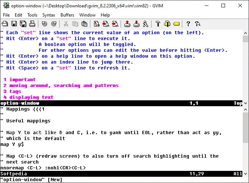The width and height of the screenshot is (249, 183).
Task: Load session using red up-arrow icon
Action: point(127,24)
